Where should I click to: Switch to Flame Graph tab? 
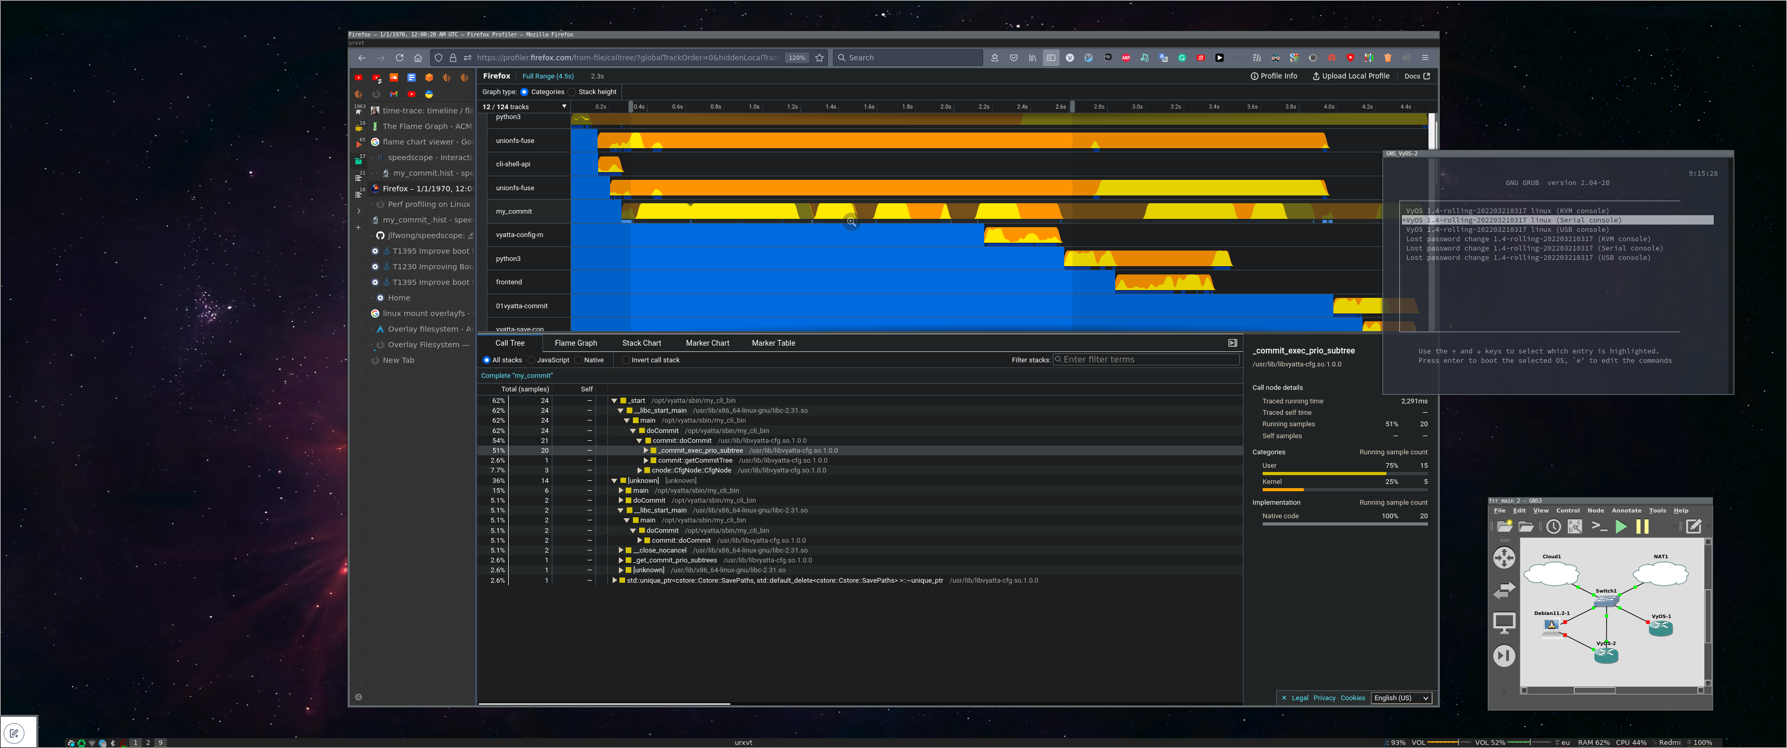click(x=575, y=343)
